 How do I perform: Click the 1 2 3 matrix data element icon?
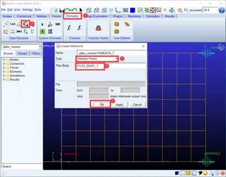(x=12, y=31)
